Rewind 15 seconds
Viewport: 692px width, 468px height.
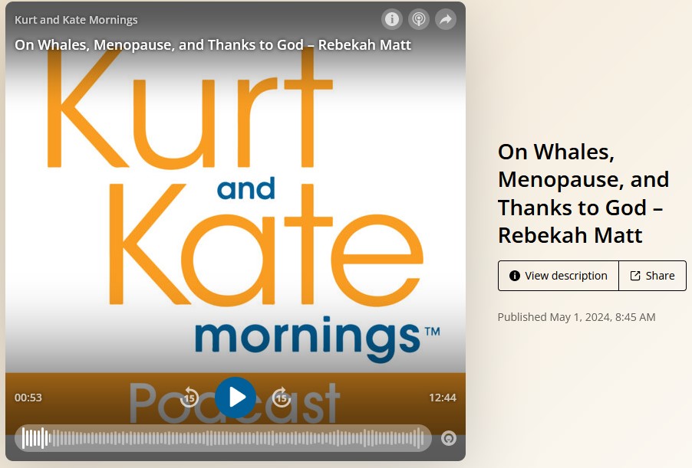(x=189, y=397)
